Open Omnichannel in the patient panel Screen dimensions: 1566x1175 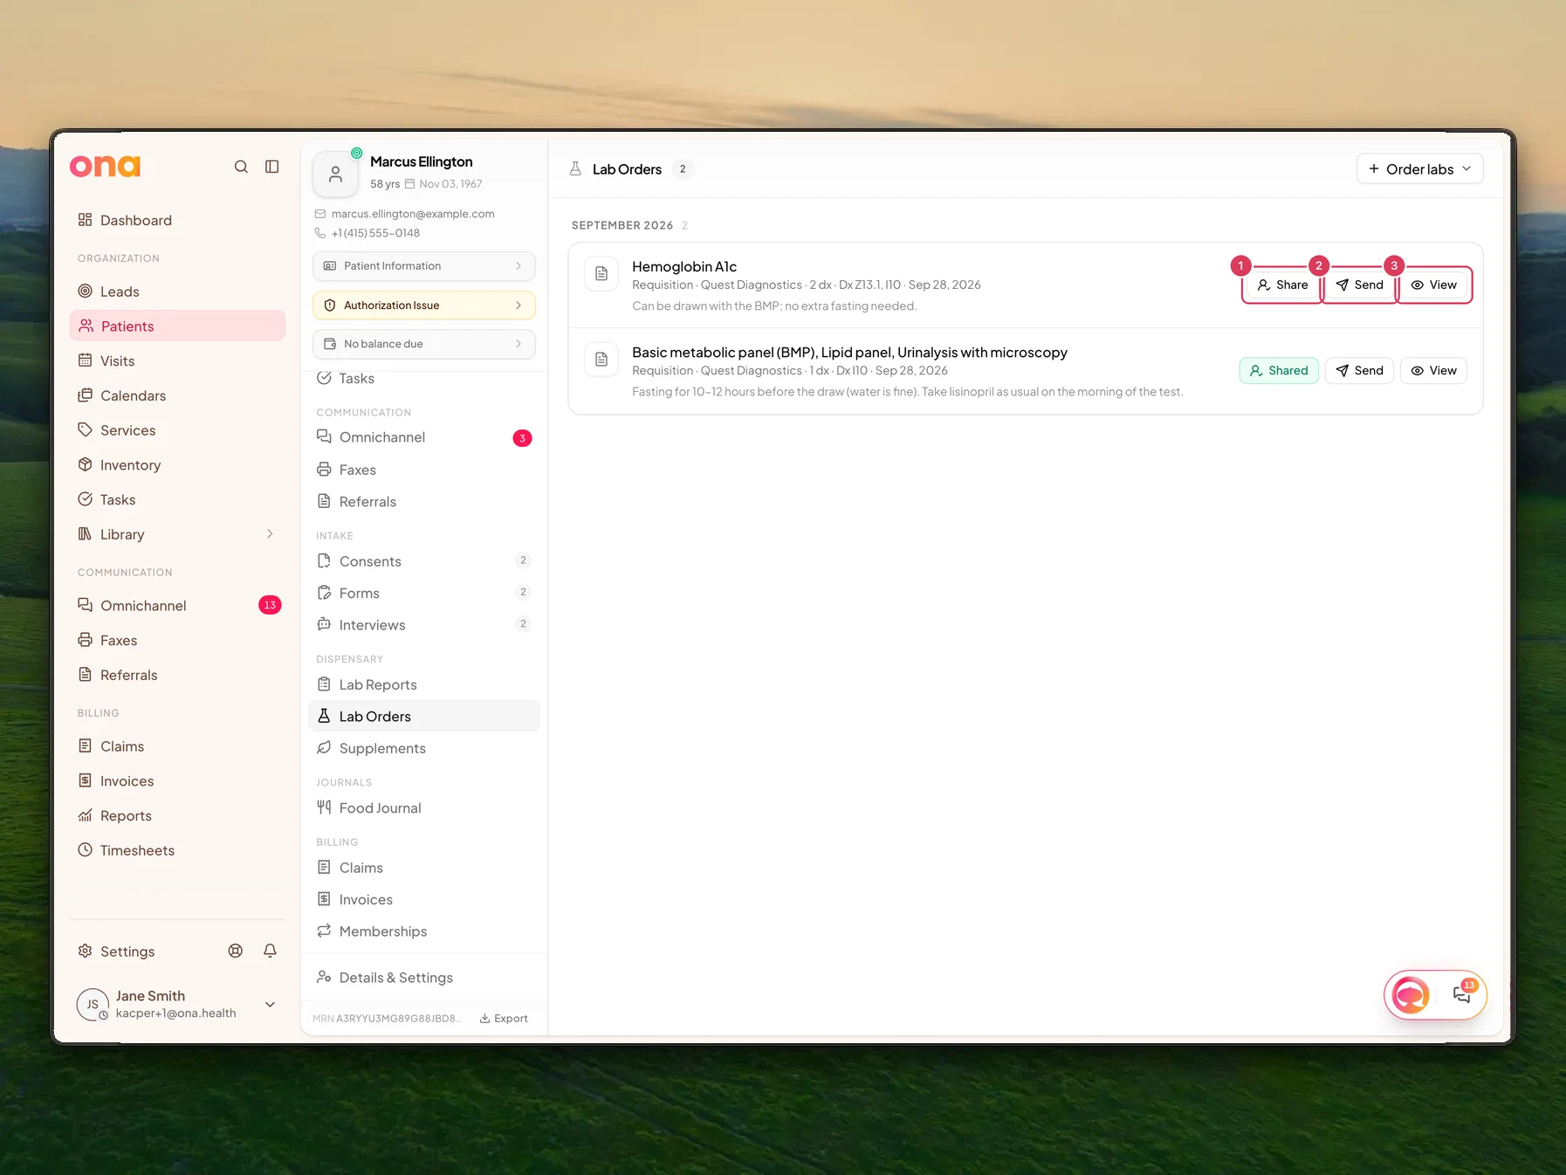tap(424, 437)
